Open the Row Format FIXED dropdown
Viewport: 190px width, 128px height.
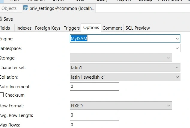[121, 106]
